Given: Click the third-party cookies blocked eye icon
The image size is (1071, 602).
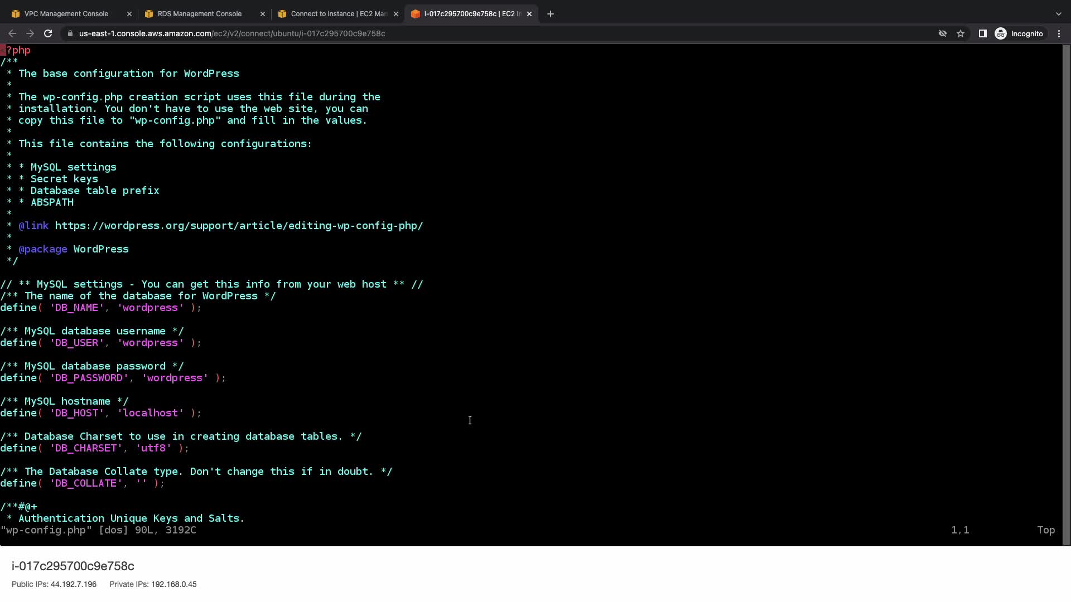Looking at the screenshot, I should click(x=943, y=33).
